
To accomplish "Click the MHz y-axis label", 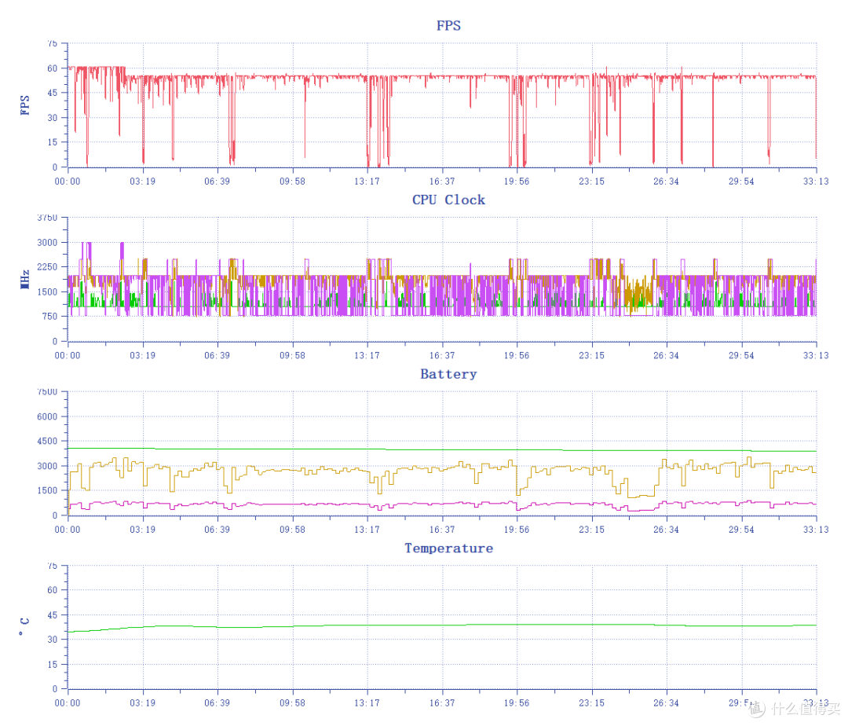I will 24,279.
